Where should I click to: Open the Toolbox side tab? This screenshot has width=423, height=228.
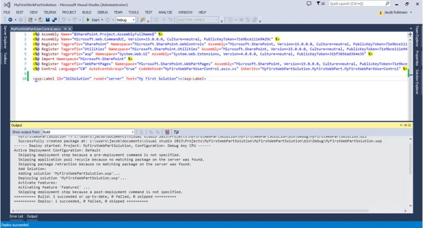[5, 58]
